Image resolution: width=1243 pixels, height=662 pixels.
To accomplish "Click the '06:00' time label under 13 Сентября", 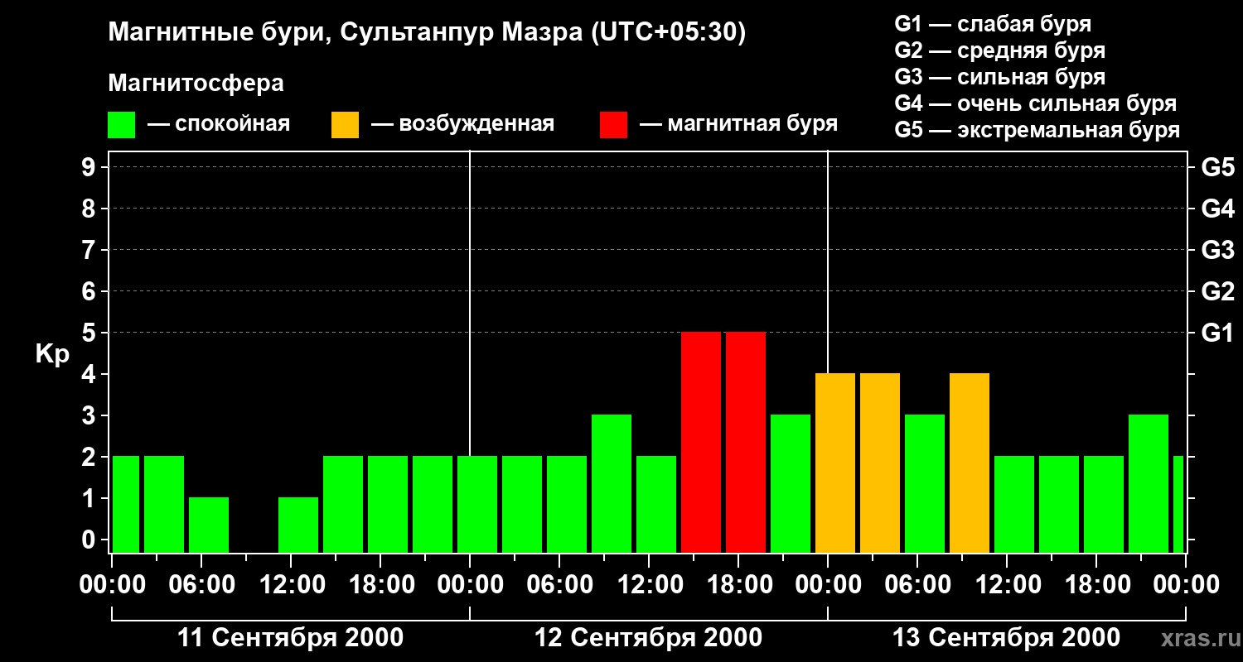I will point(917,585).
